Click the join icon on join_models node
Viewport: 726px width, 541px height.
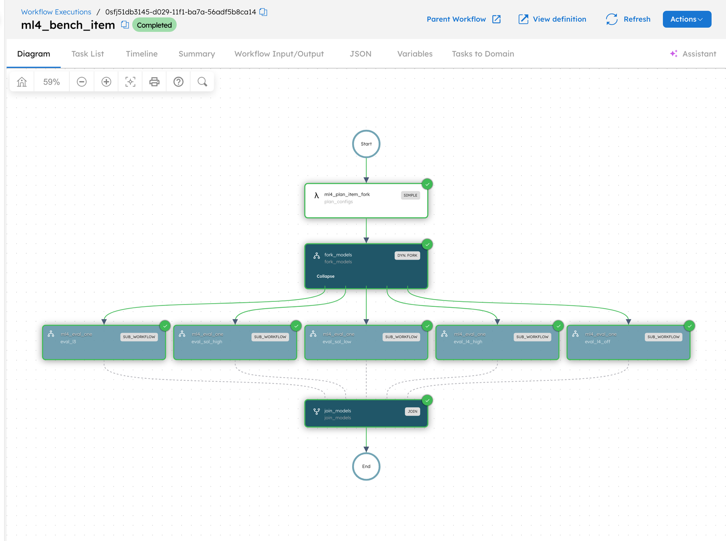[x=317, y=412]
